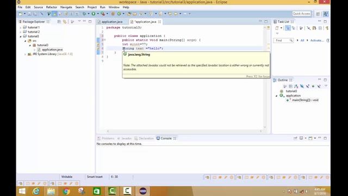This screenshot has width=348, height=196.
Task: Open the New wizard dropdown arrow
Action: tap(24, 14)
